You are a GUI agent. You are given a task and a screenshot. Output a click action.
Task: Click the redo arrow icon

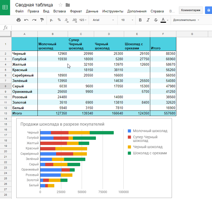(34, 20)
